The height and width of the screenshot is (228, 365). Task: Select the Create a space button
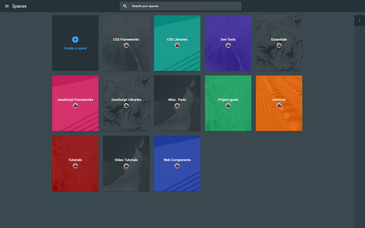coord(75,48)
